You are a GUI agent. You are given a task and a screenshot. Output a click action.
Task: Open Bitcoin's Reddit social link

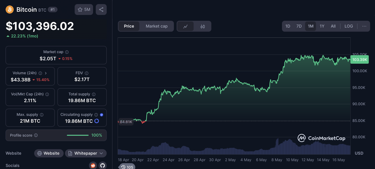click(93, 165)
